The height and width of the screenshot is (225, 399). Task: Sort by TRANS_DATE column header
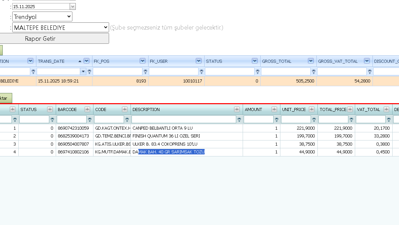[51, 61]
